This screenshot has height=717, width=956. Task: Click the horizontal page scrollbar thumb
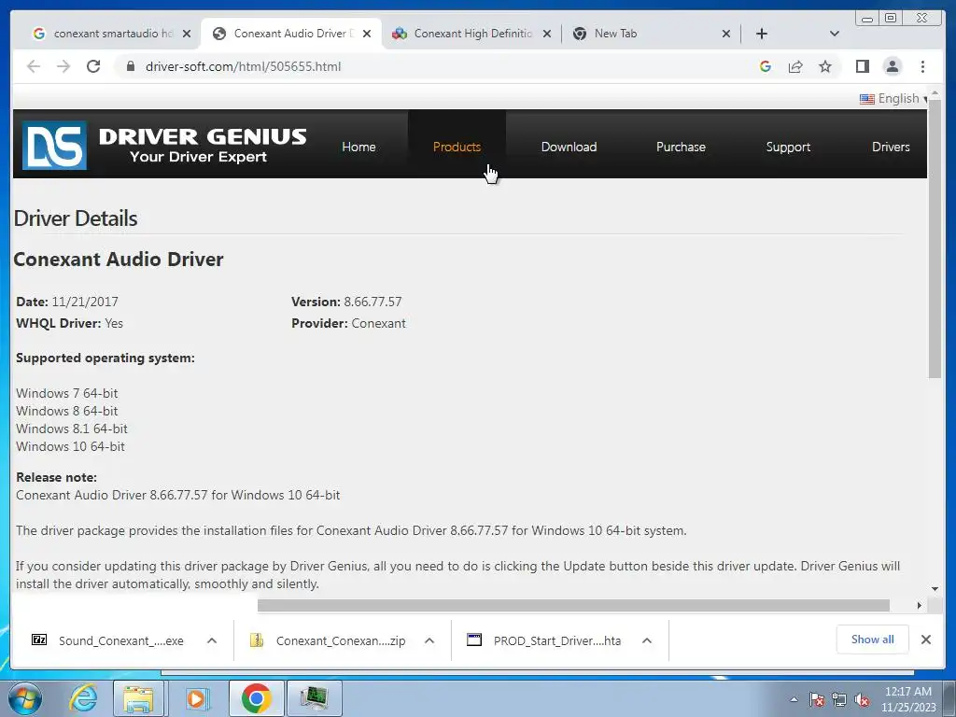[573, 605]
